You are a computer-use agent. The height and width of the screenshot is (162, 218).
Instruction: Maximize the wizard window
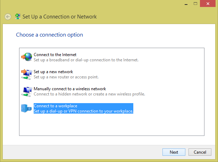195,3
